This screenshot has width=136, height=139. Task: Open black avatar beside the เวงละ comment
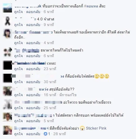[7, 65]
